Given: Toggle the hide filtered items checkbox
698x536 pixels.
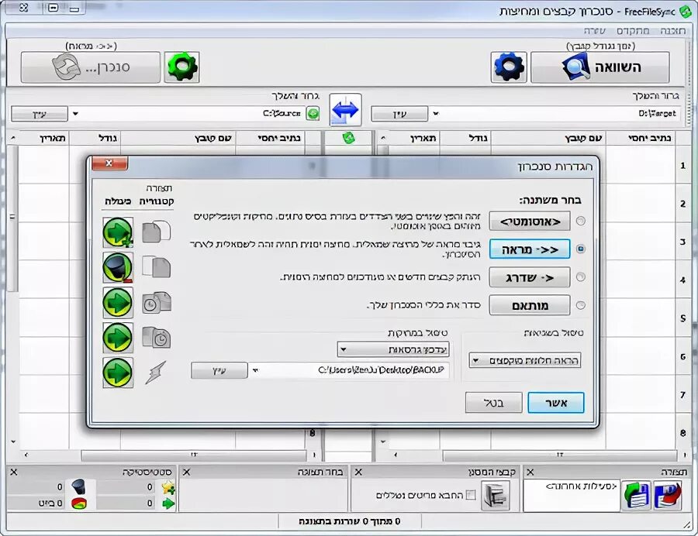Looking at the screenshot, I should tap(471, 495).
